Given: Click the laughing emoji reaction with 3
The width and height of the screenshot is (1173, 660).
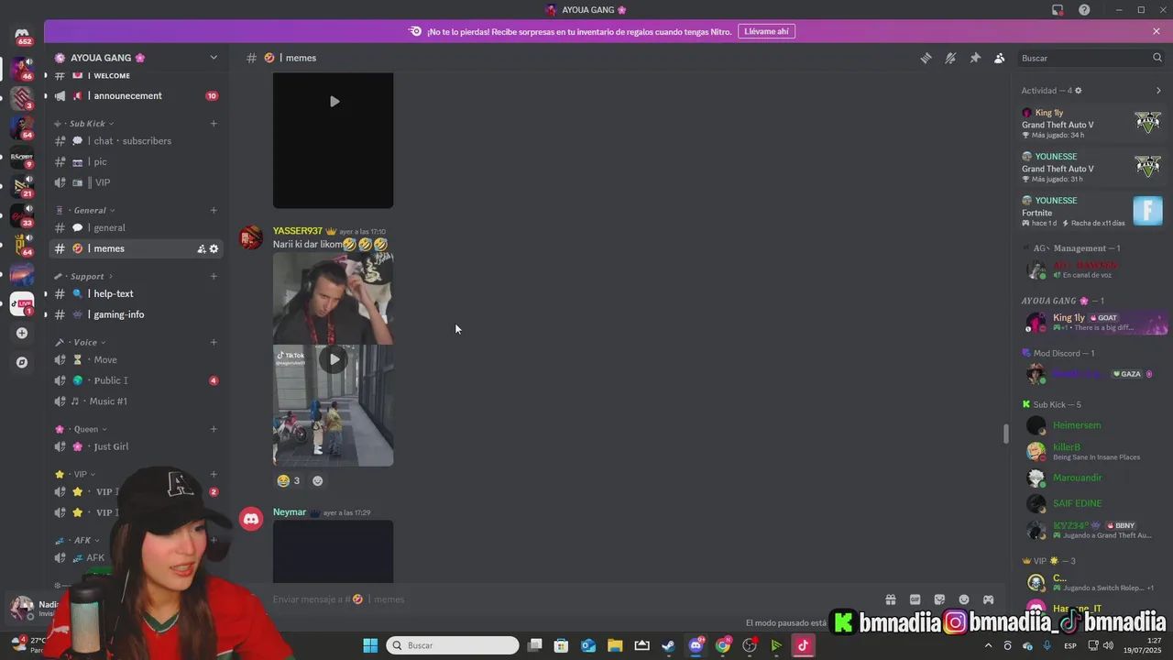Looking at the screenshot, I should click(x=289, y=481).
